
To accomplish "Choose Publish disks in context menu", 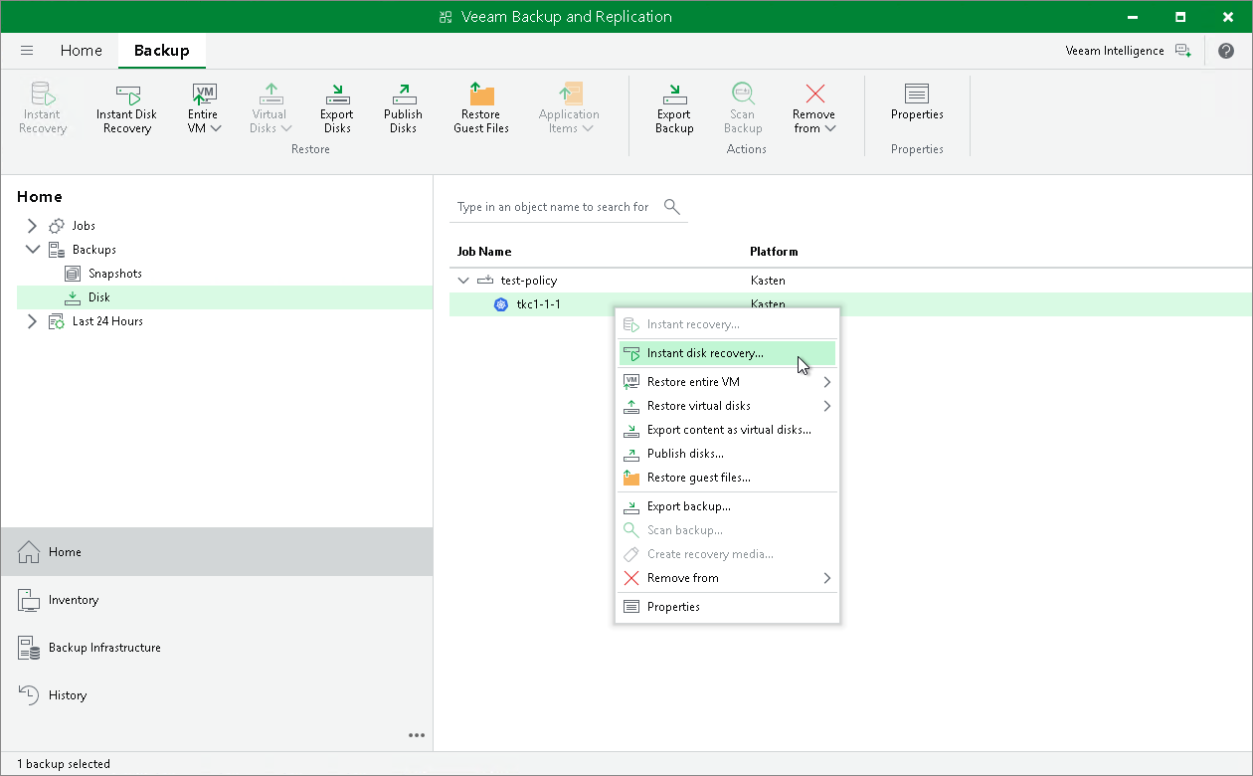I will click(x=727, y=454).
